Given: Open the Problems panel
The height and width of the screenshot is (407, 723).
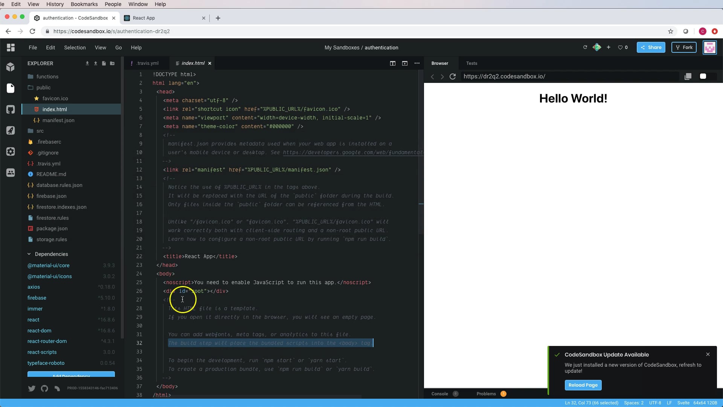Looking at the screenshot, I should point(491,394).
